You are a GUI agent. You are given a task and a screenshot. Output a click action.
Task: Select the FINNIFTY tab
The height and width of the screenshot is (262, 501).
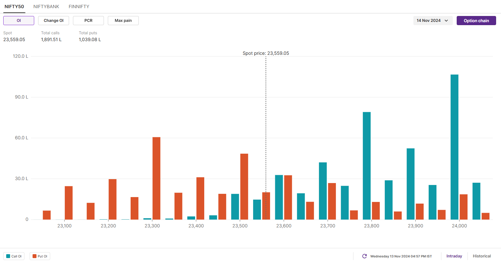[x=79, y=7]
